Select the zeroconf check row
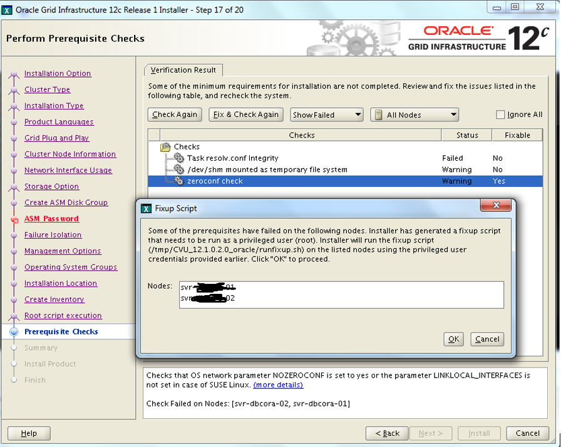The width and height of the screenshot is (561, 447). tap(345, 181)
